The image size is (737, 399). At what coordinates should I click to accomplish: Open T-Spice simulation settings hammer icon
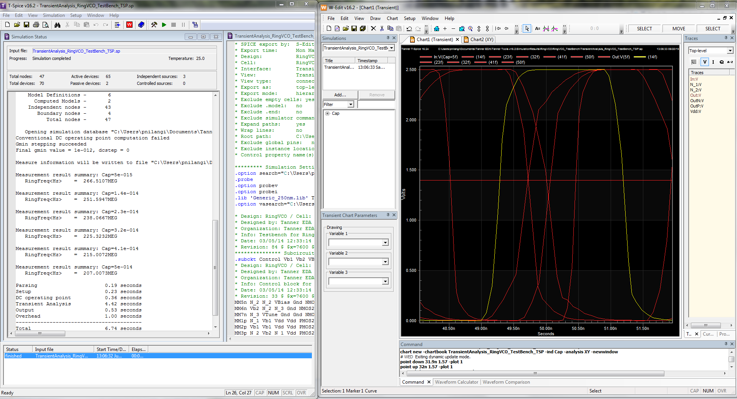[x=154, y=25]
